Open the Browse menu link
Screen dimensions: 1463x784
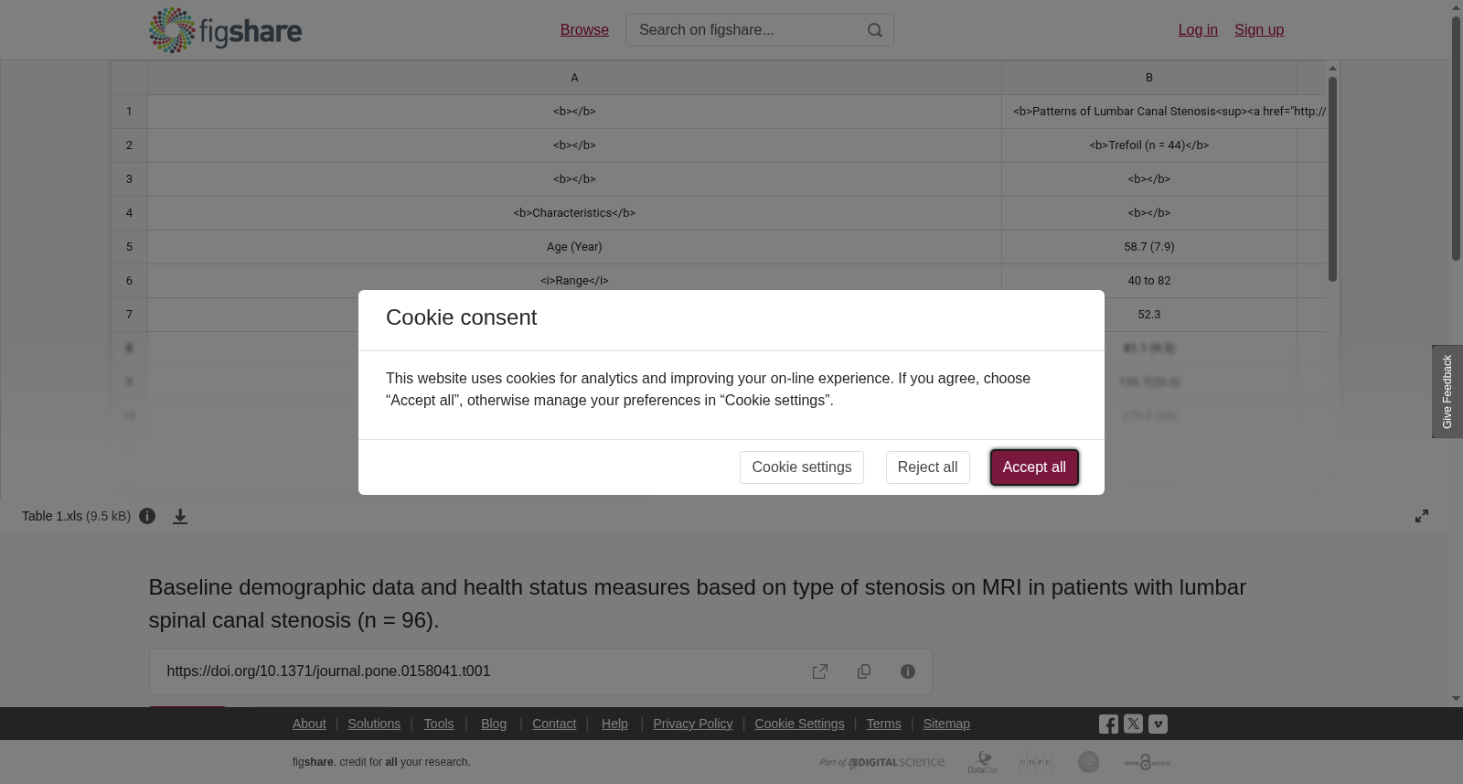pyautogui.click(x=584, y=30)
